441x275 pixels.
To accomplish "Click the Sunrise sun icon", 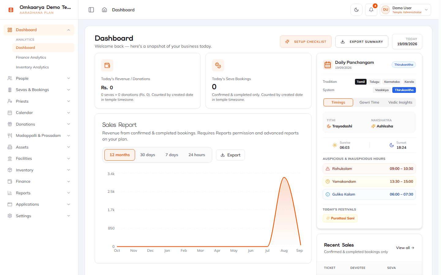I will tap(335, 145).
